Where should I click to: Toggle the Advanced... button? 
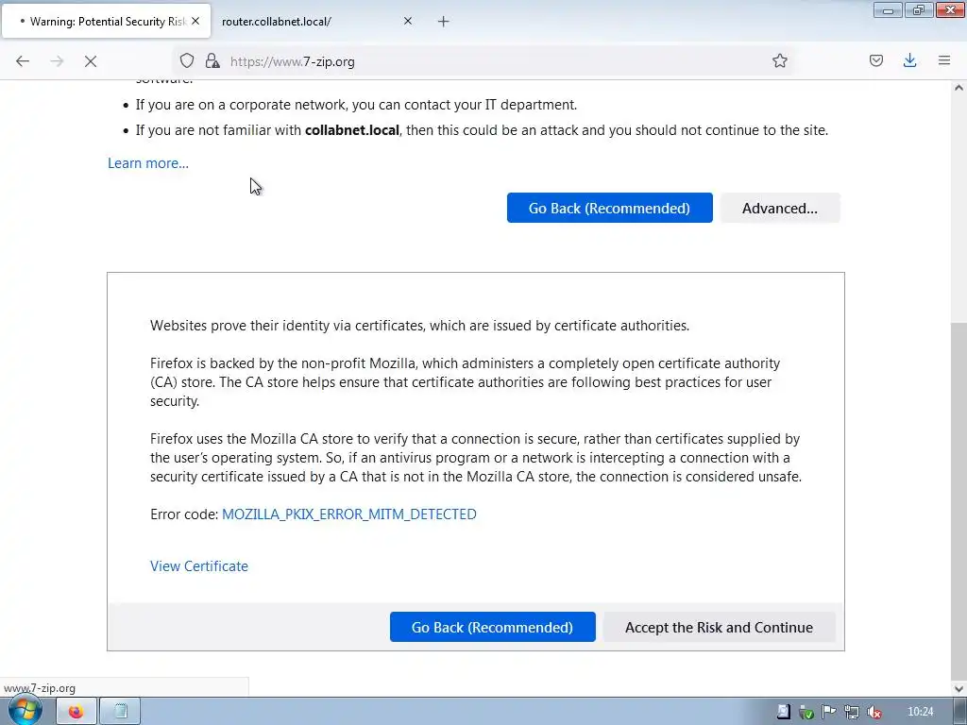tap(779, 209)
